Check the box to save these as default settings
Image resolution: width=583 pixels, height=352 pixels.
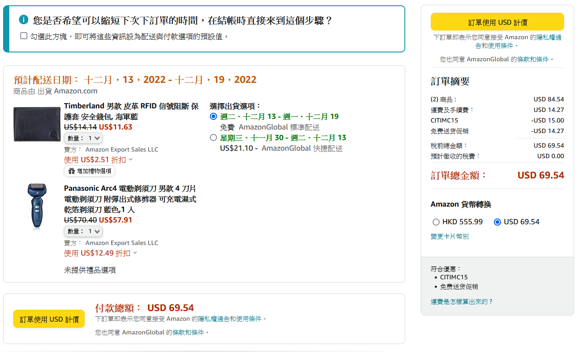[24, 36]
